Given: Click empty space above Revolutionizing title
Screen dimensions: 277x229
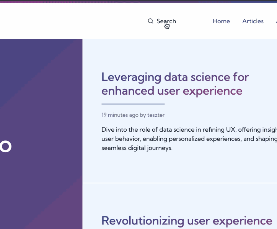Looking at the screenshot, I should coord(180,199).
